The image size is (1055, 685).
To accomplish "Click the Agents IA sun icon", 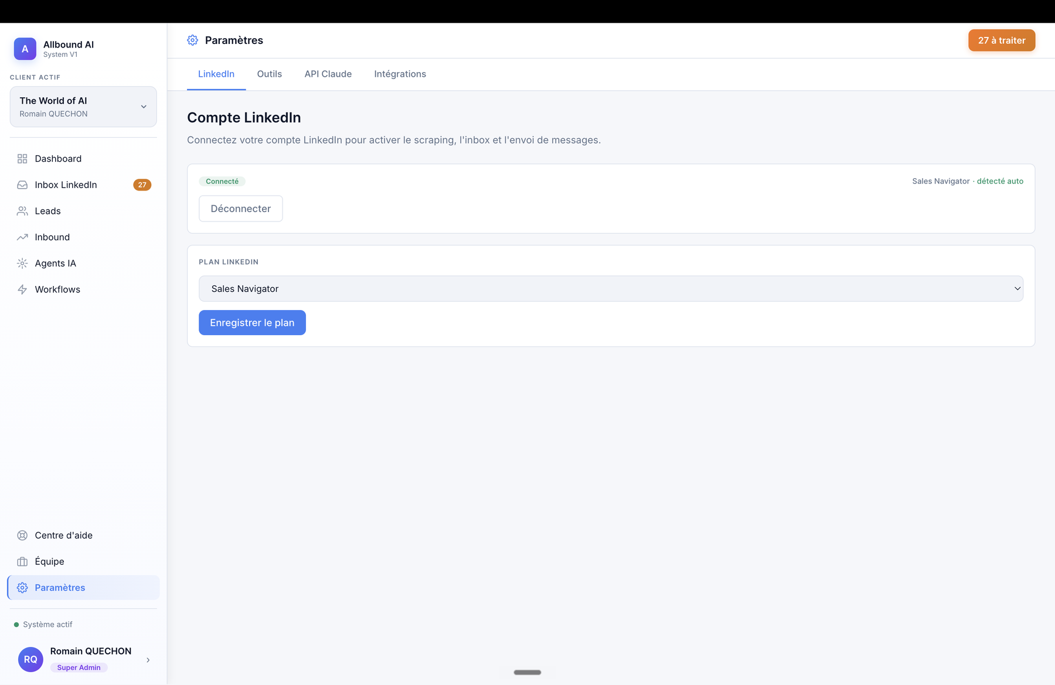I will [x=22, y=263].
